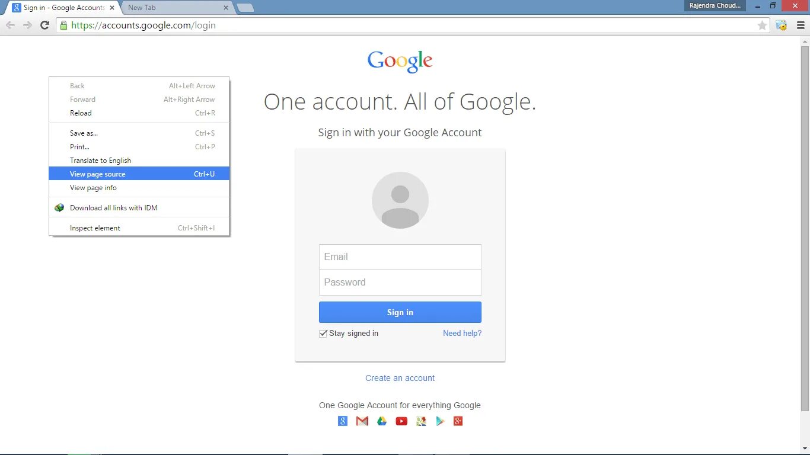Choose Download all links with IDM
Screen dimensions: 810x455
coord(139,208)
